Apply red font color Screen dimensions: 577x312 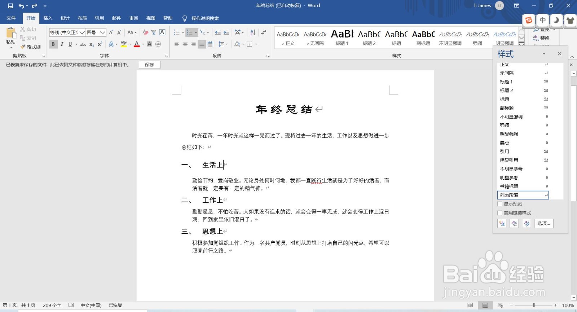click(137, 44)
